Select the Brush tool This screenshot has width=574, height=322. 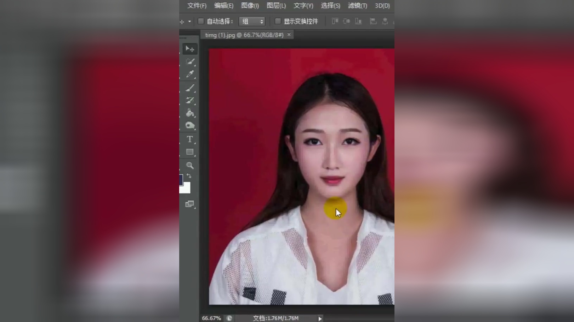[x=190, y=88]
